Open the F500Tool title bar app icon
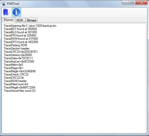This screenshot has width=149, height=136. click(4, 4)
